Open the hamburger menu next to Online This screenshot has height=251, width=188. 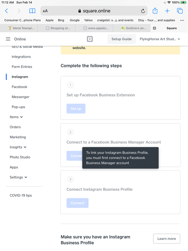(8, 39)
